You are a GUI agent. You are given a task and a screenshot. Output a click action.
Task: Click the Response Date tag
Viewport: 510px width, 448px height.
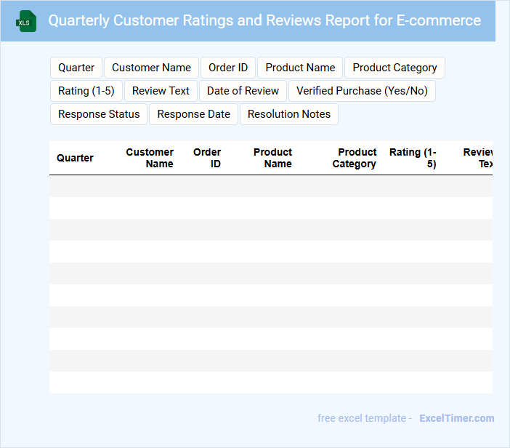pos(193,114)
